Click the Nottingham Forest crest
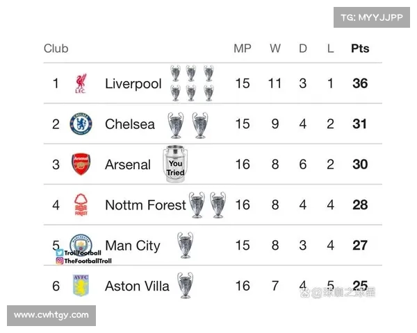This screenshot has width=417, height=333. click(x=81, y=205)
